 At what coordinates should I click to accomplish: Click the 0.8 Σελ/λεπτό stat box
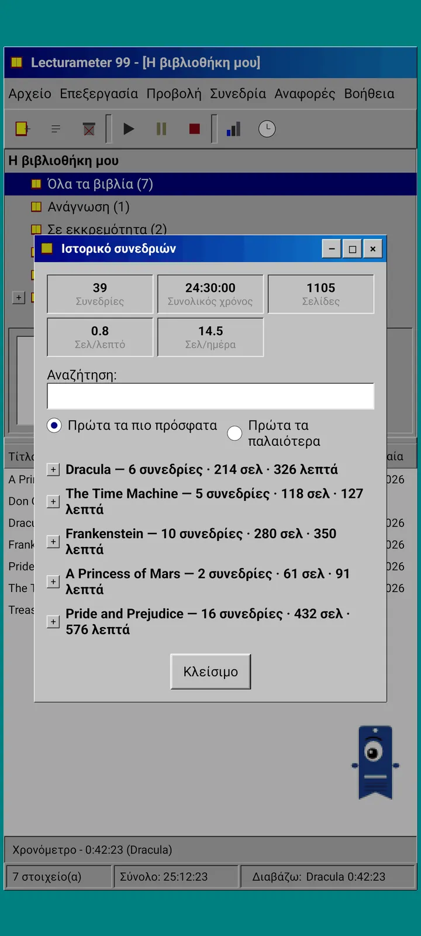(x=100, y=338)
